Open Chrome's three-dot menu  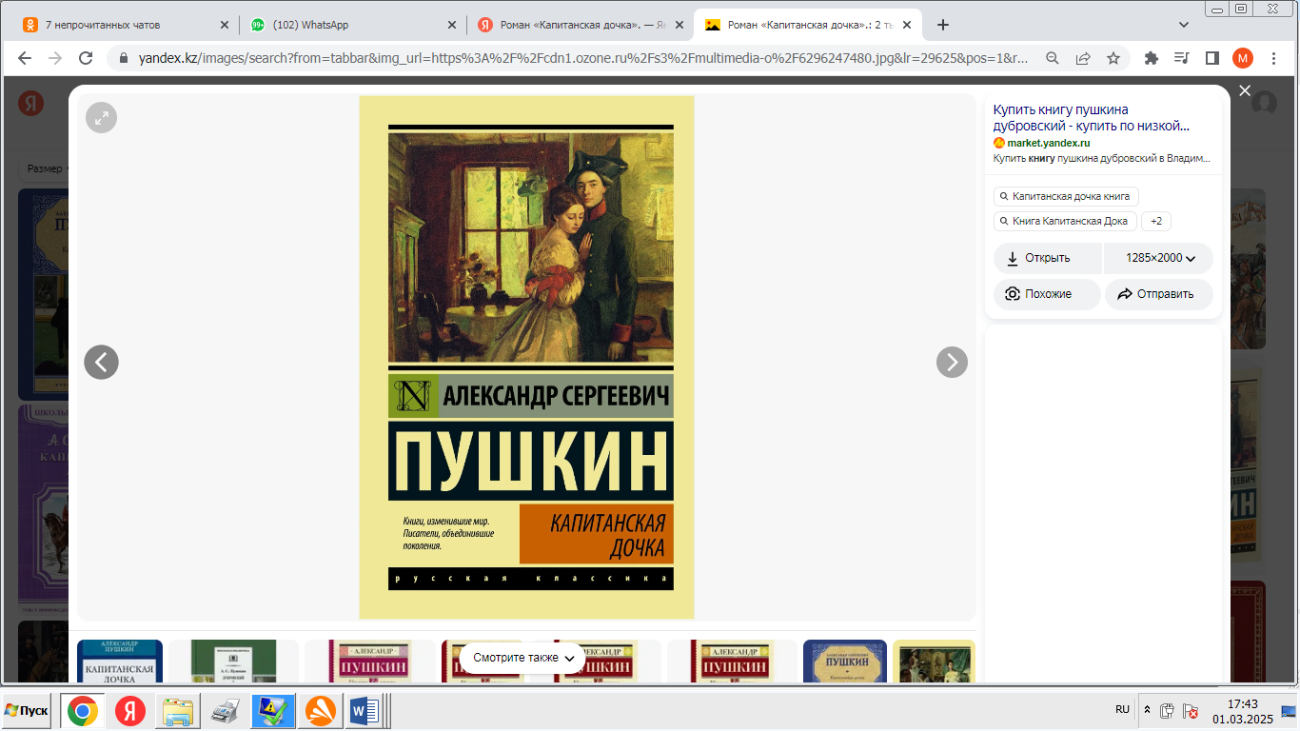pyautogui.click(x=1273, y=58)
